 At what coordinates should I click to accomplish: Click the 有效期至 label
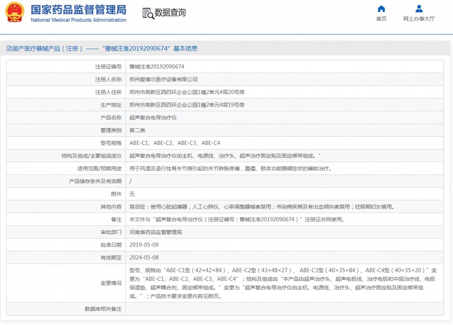pyautogui.click(x=111, y=257)
